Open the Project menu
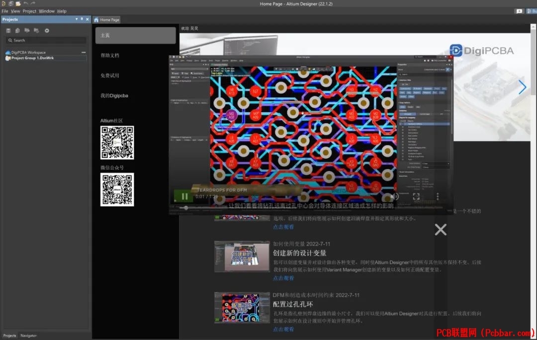The height and width of the screenshot is (340, 537). click(29, 11)
